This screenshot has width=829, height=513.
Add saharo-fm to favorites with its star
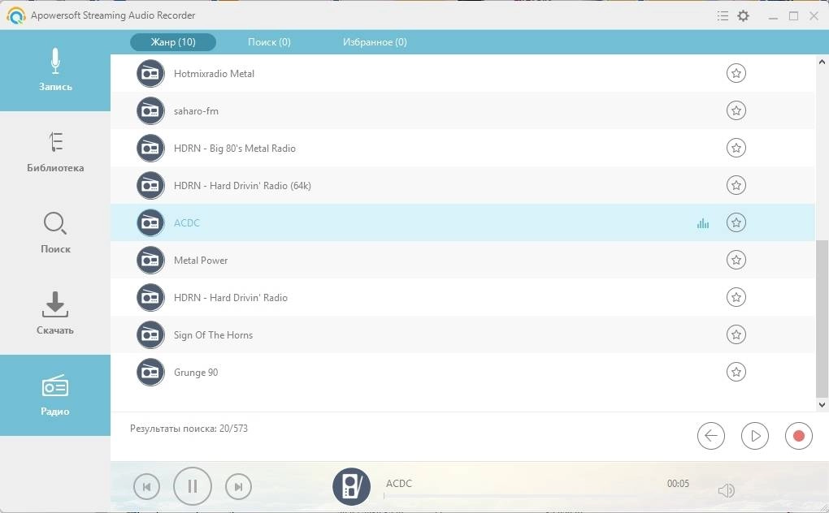(736, 111)
